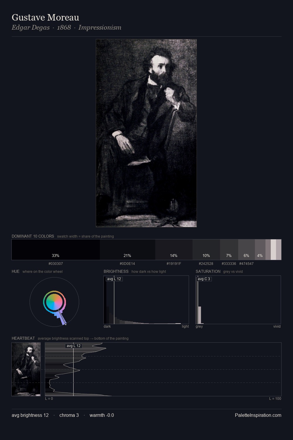Click 'chroma 3' in footer
This screenshot has height=440, width=293.
pos(69,415)
